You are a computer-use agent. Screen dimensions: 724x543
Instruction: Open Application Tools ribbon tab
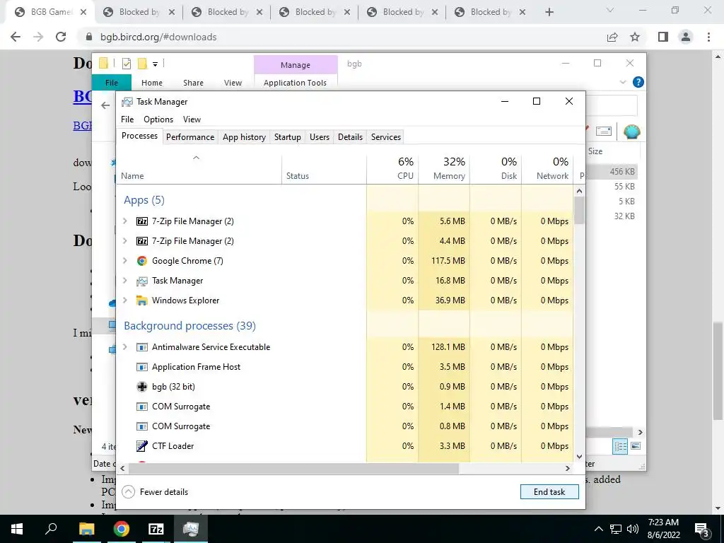click(295, 83)
